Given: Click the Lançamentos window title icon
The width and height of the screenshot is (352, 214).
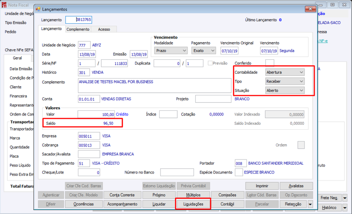Looking at the screenshot, I should click(38, 9).
